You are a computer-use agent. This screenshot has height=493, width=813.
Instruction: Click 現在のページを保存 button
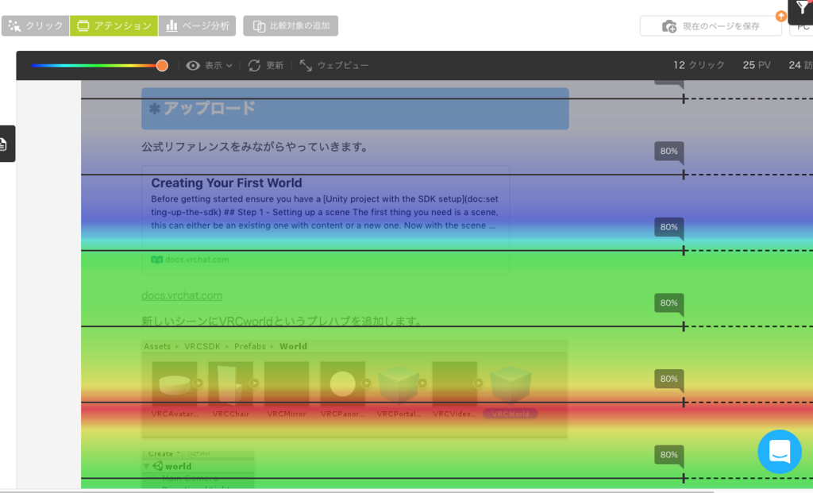click(x=711, y=26)
